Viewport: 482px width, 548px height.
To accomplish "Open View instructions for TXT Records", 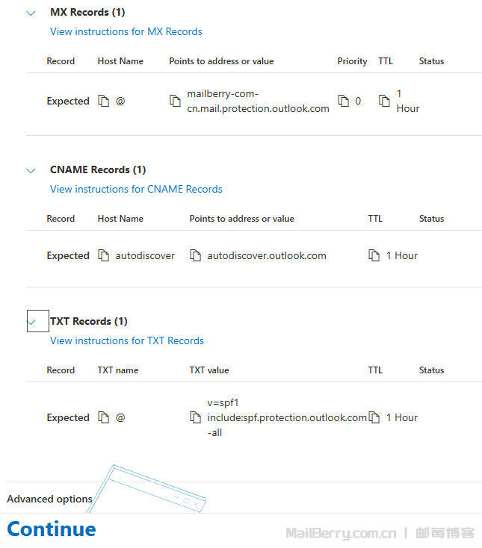I will (126, 340).
